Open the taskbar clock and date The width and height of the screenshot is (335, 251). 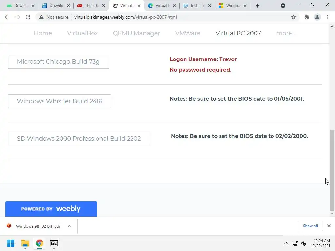pyautogui.click(x=321, y=243)
